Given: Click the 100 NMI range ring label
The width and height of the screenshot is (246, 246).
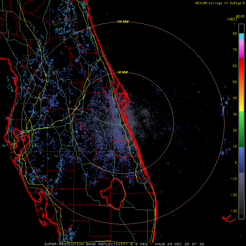Looking at the screenshot, I should [x=123, y=22].
